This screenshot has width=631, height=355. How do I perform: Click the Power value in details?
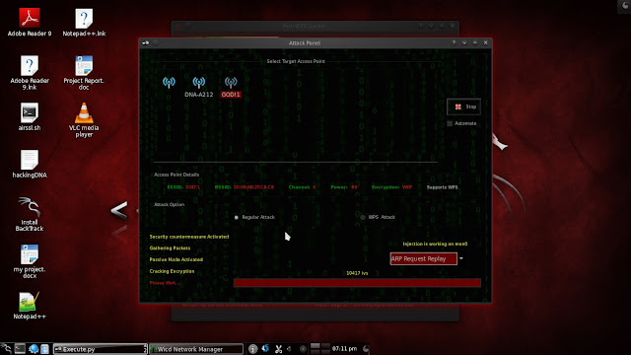[x=354, y=187]
